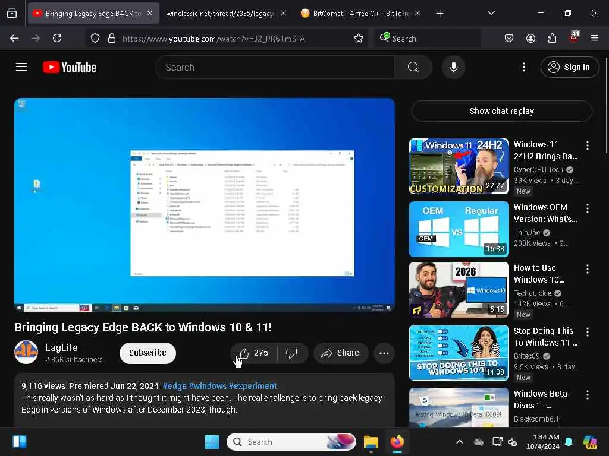This screenshot has width=609, height=456.
Task: Show chat replay
Action: point(502,111)
